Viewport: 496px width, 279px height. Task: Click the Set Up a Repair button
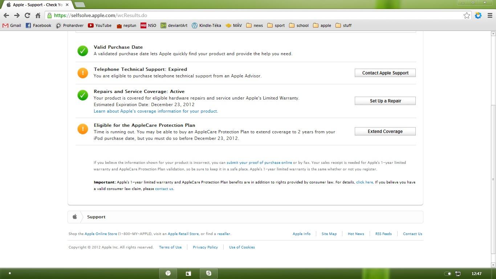[x=385, y=101]
